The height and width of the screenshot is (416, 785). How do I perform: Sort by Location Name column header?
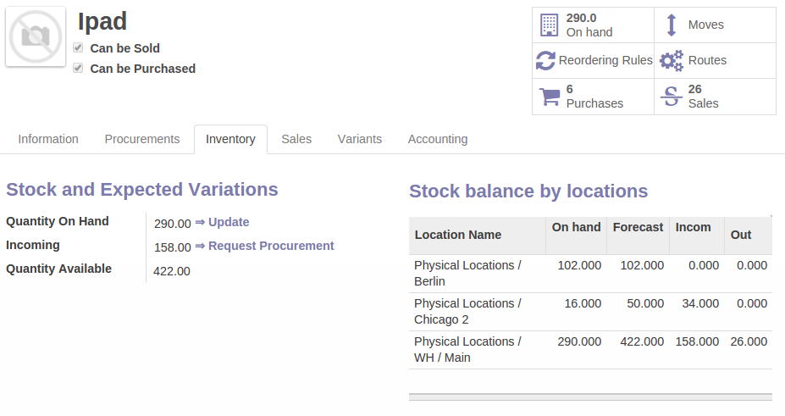[458, 235]
